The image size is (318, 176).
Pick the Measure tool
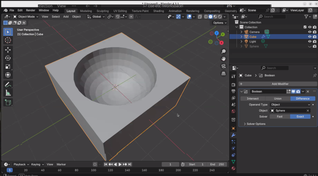(x=8, y=93)
